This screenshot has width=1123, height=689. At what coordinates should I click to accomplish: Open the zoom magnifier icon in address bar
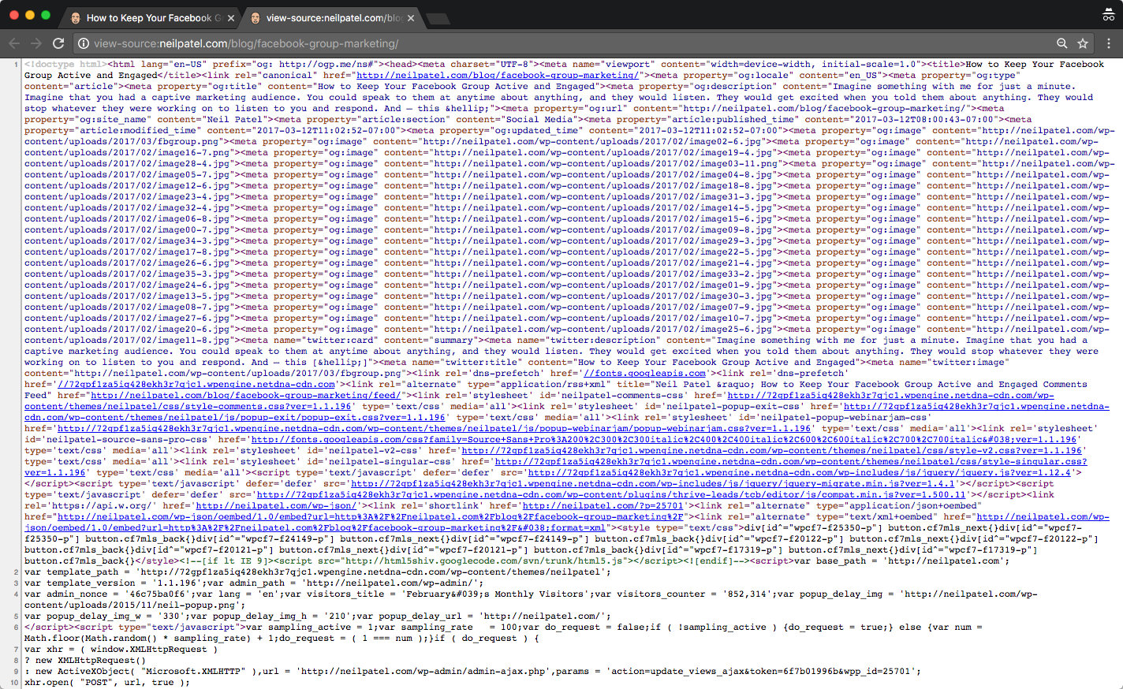pyautogui.click(x=1061, y=43)
